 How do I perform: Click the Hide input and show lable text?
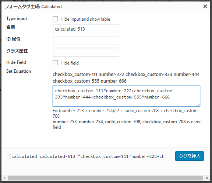(85, 19)
